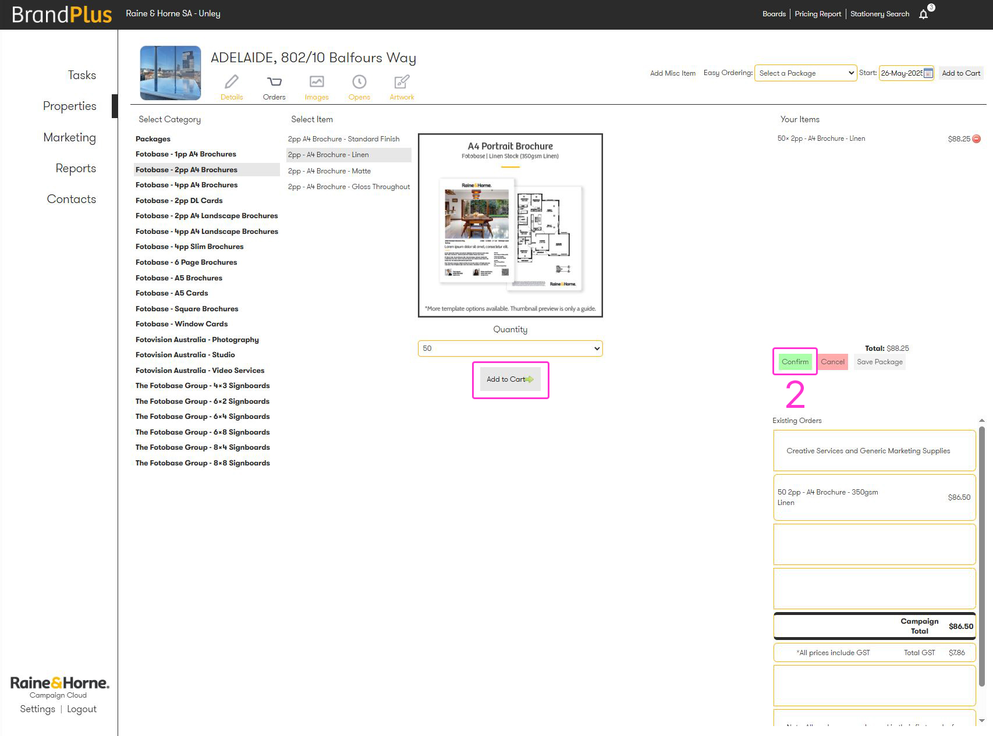This screenshot has height=736, width=993.
Task: Go to Marketing in the sidebar
Action: point(69,137)
